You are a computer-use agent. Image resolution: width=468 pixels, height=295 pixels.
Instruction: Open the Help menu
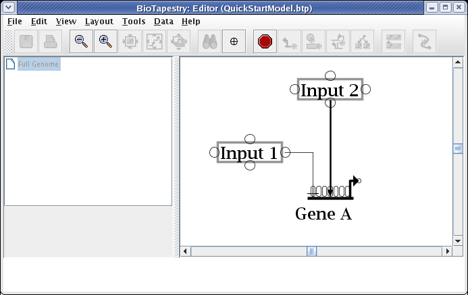point(191,22)
